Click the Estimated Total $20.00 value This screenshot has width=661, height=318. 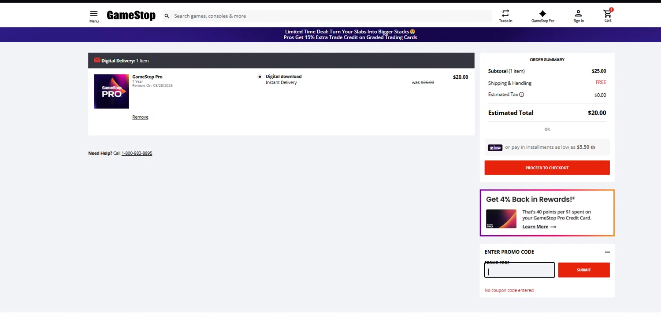point(597,113)
